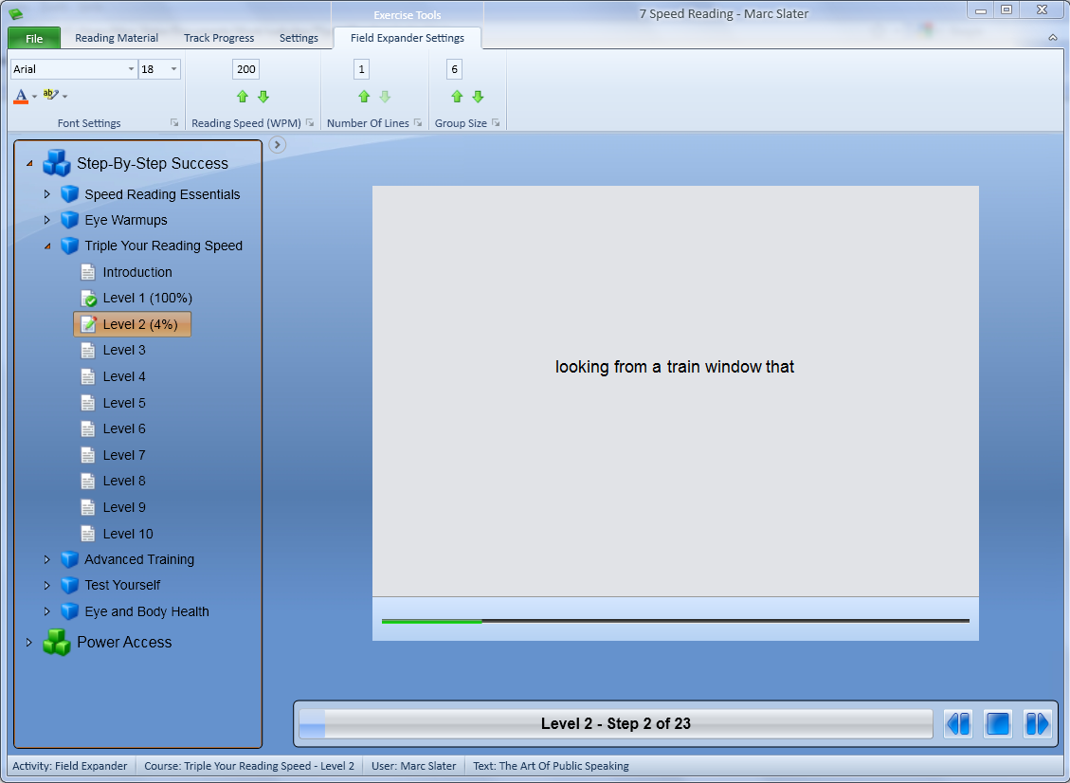Open the font name dropdown
1070x783 pixels.
click(131, 69)
